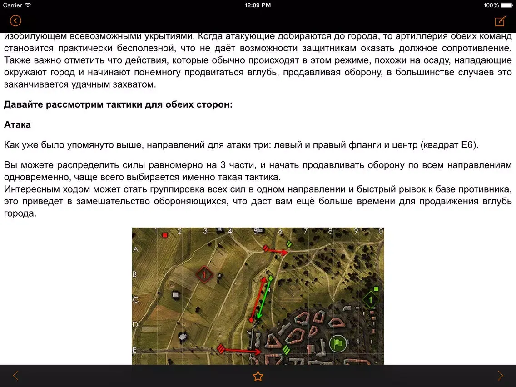Screen dimensions: 516x387
Task: Go to next article with right chevron
Action: [x=500, y=376]
